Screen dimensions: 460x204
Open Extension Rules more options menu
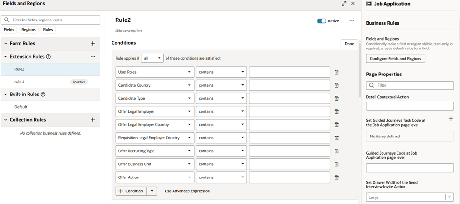[92, 57]
